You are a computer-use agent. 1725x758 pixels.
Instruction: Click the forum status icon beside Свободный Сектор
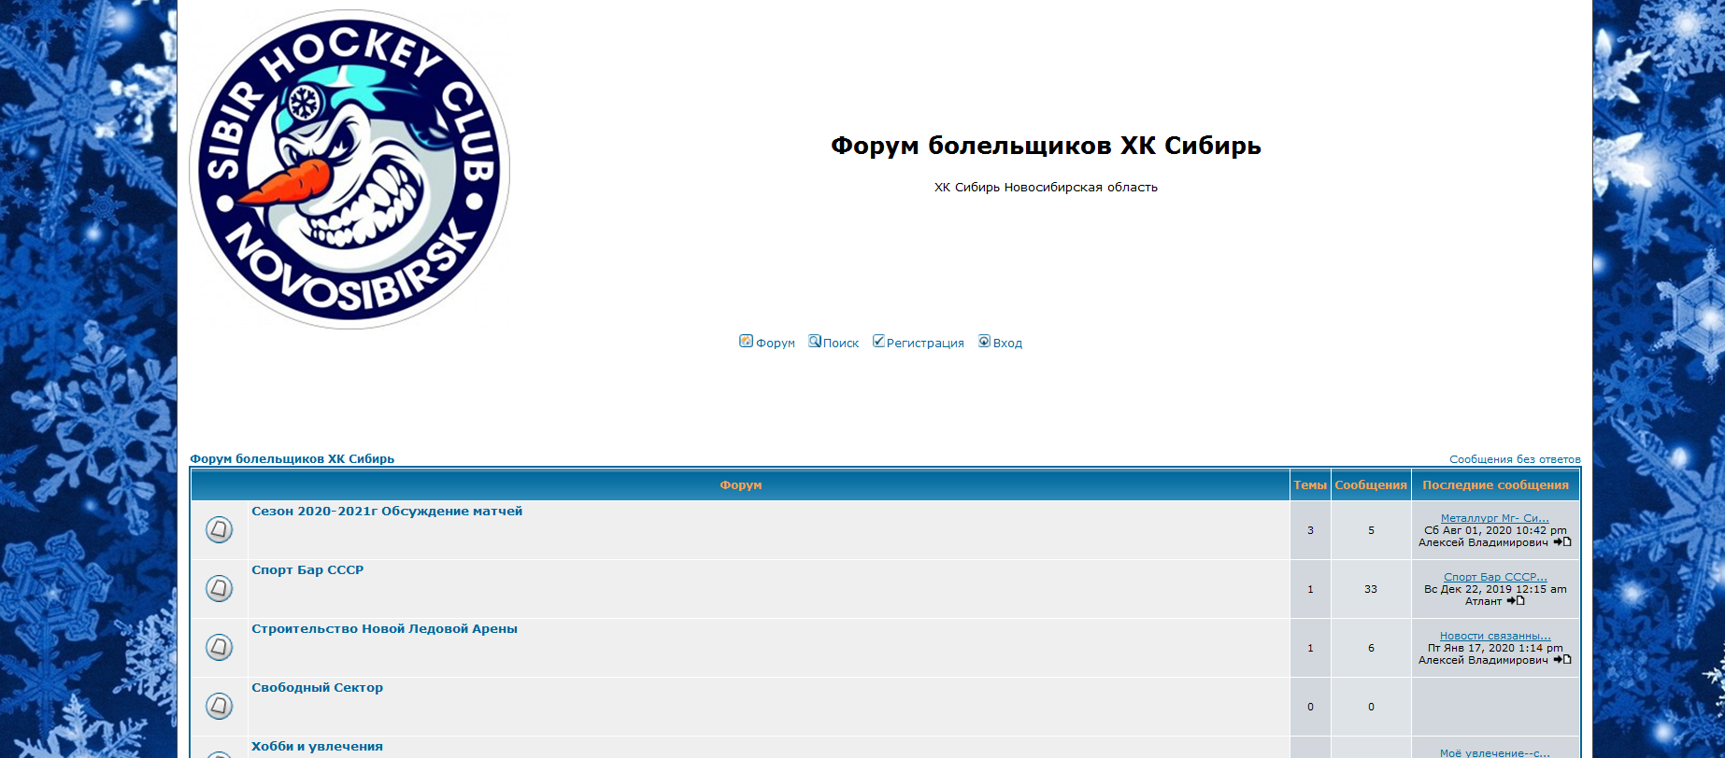click(219, 707)
